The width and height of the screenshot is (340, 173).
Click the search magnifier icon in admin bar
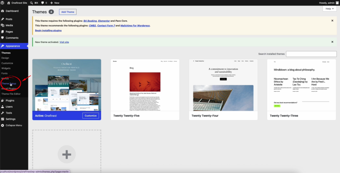tap(32, 3)
